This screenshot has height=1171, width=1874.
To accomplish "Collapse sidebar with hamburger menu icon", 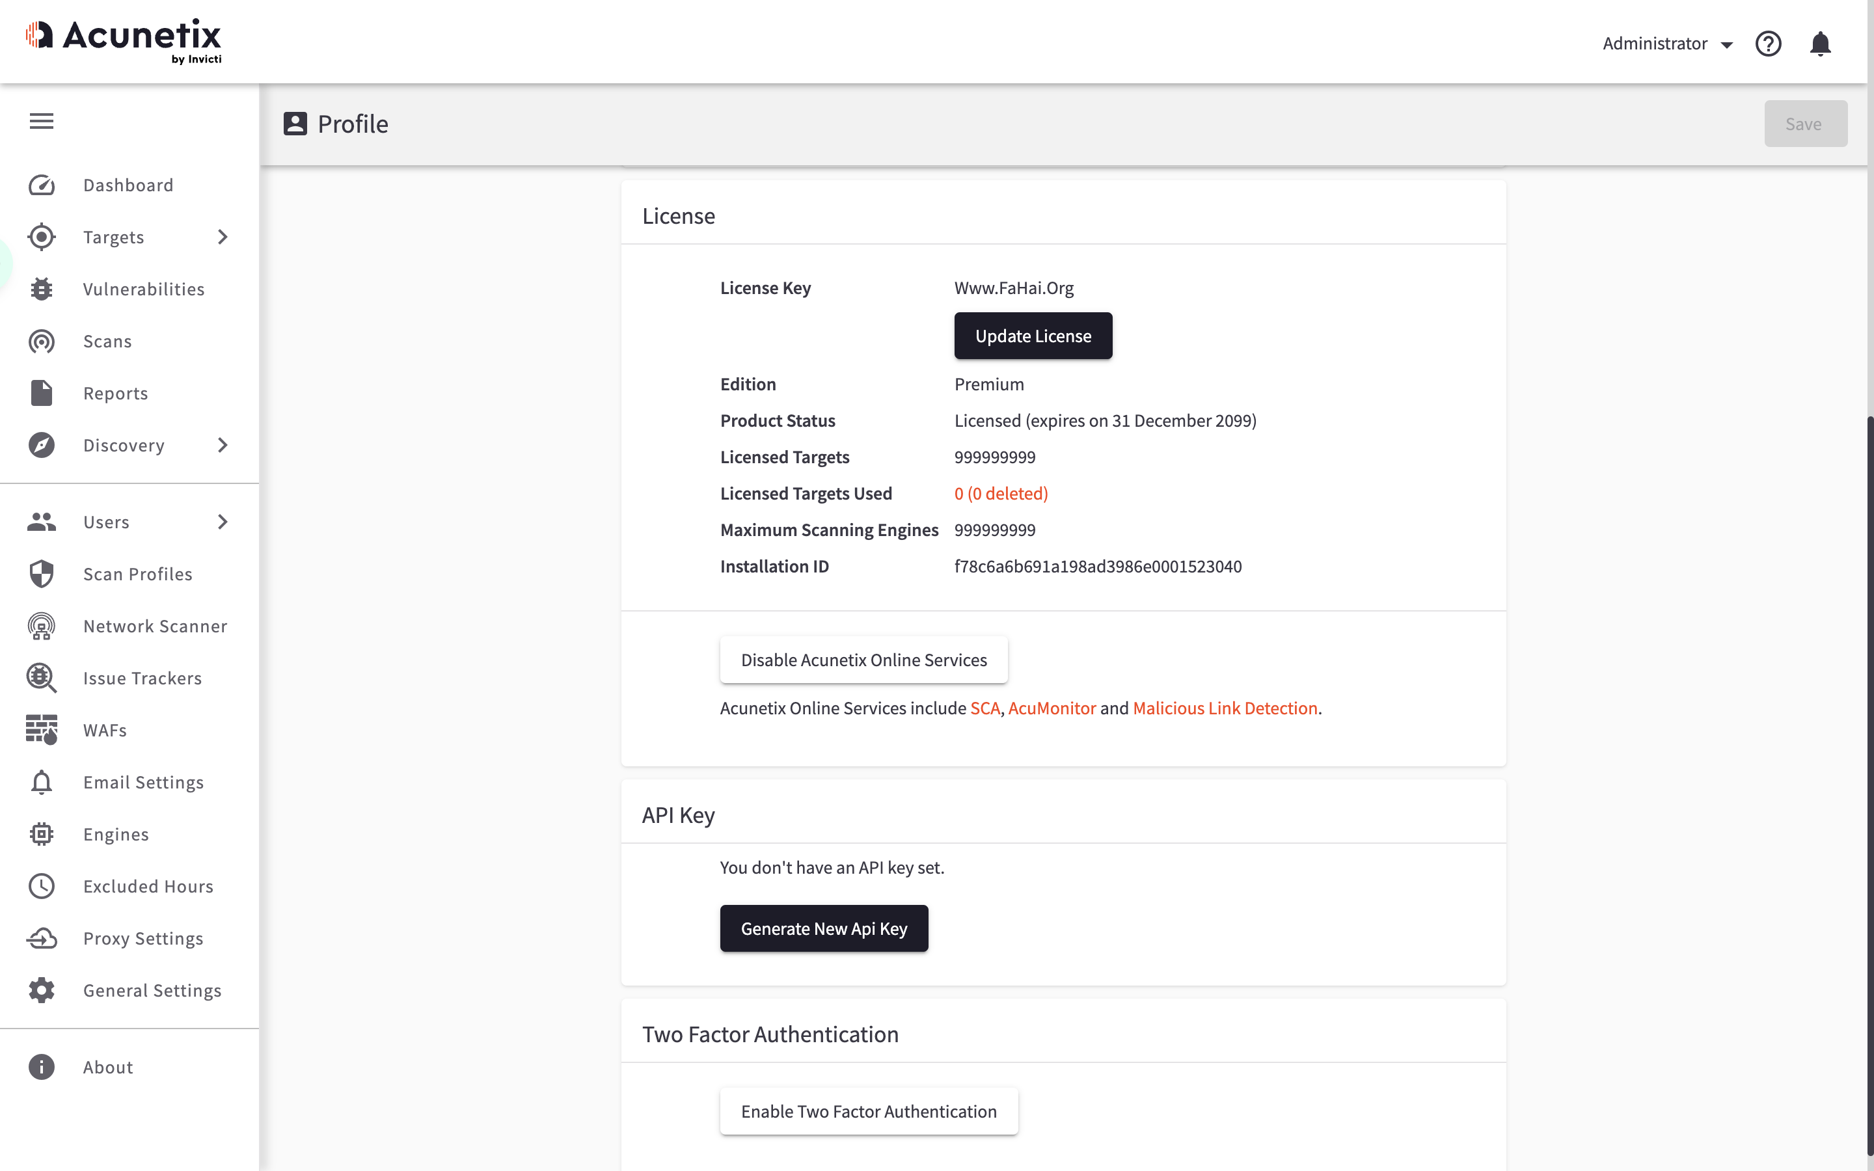I will (x=41, y=121).
